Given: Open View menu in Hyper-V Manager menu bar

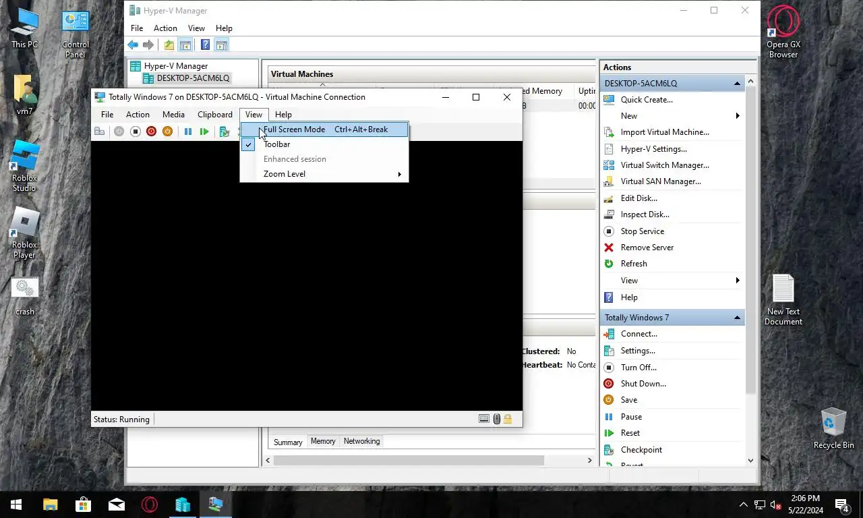Looking at the screenshot, I should (x=196, y=28).
